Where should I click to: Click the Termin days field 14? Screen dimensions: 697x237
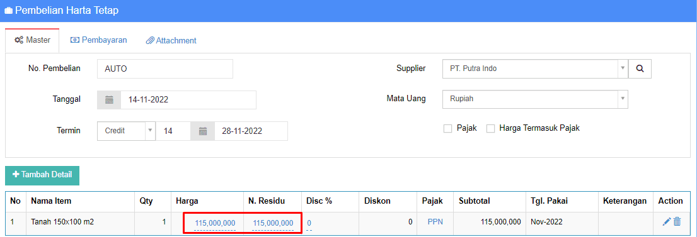coord(173,131)
